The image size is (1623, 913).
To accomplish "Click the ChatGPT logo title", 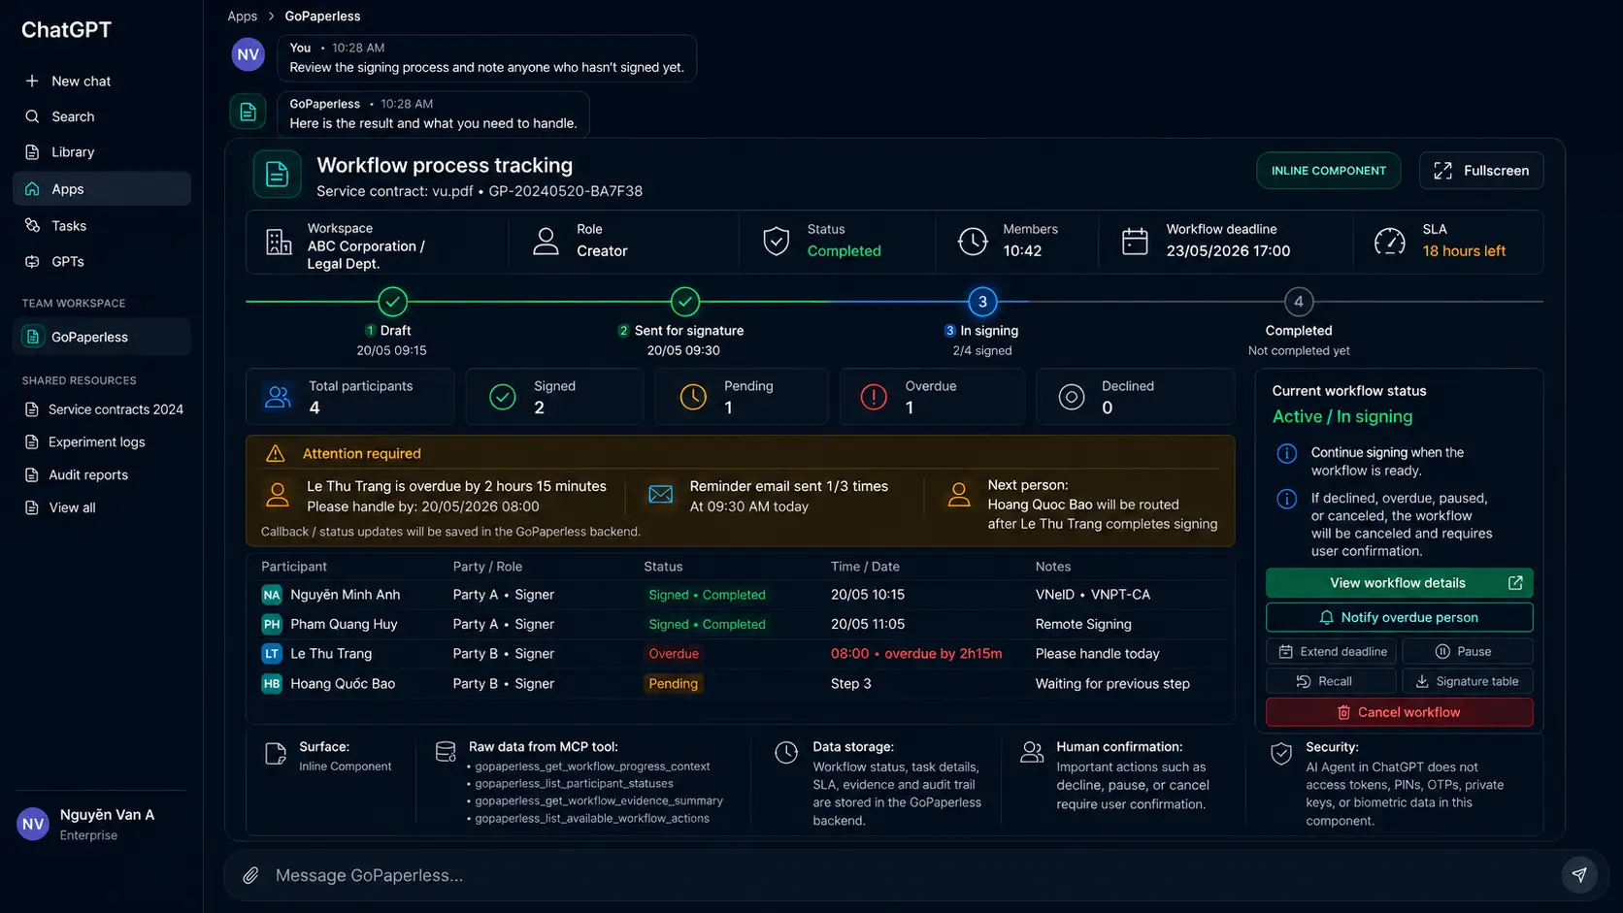I will point(66,30).
